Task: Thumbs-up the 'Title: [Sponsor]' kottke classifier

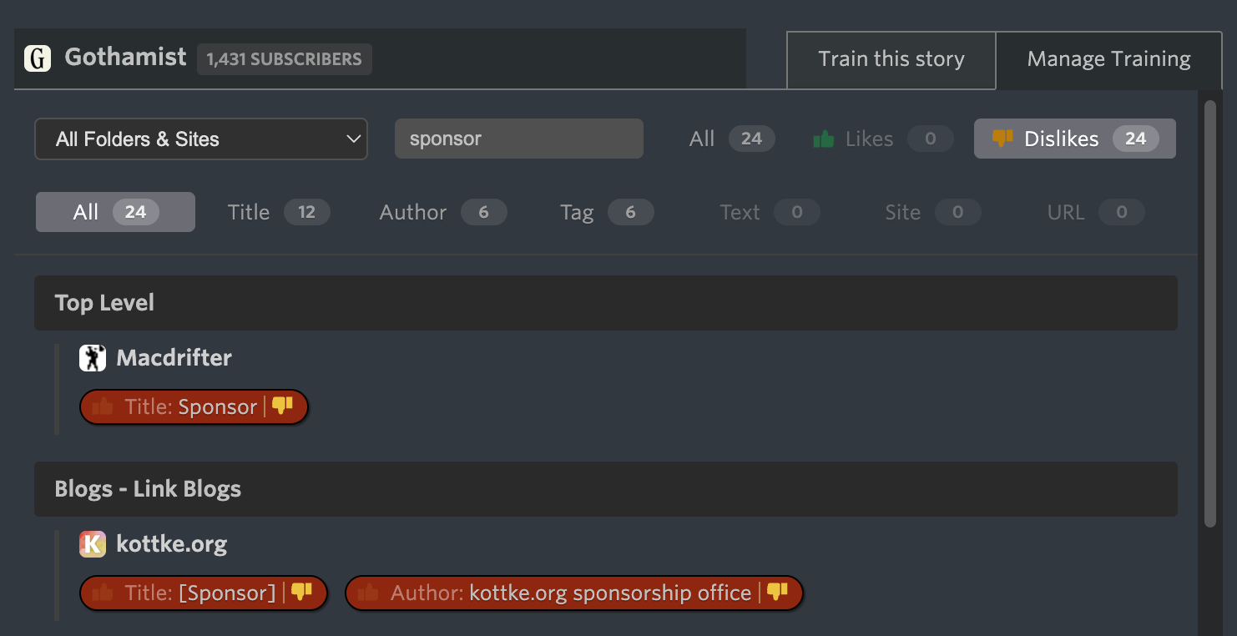Action: [x=104, y=593]
